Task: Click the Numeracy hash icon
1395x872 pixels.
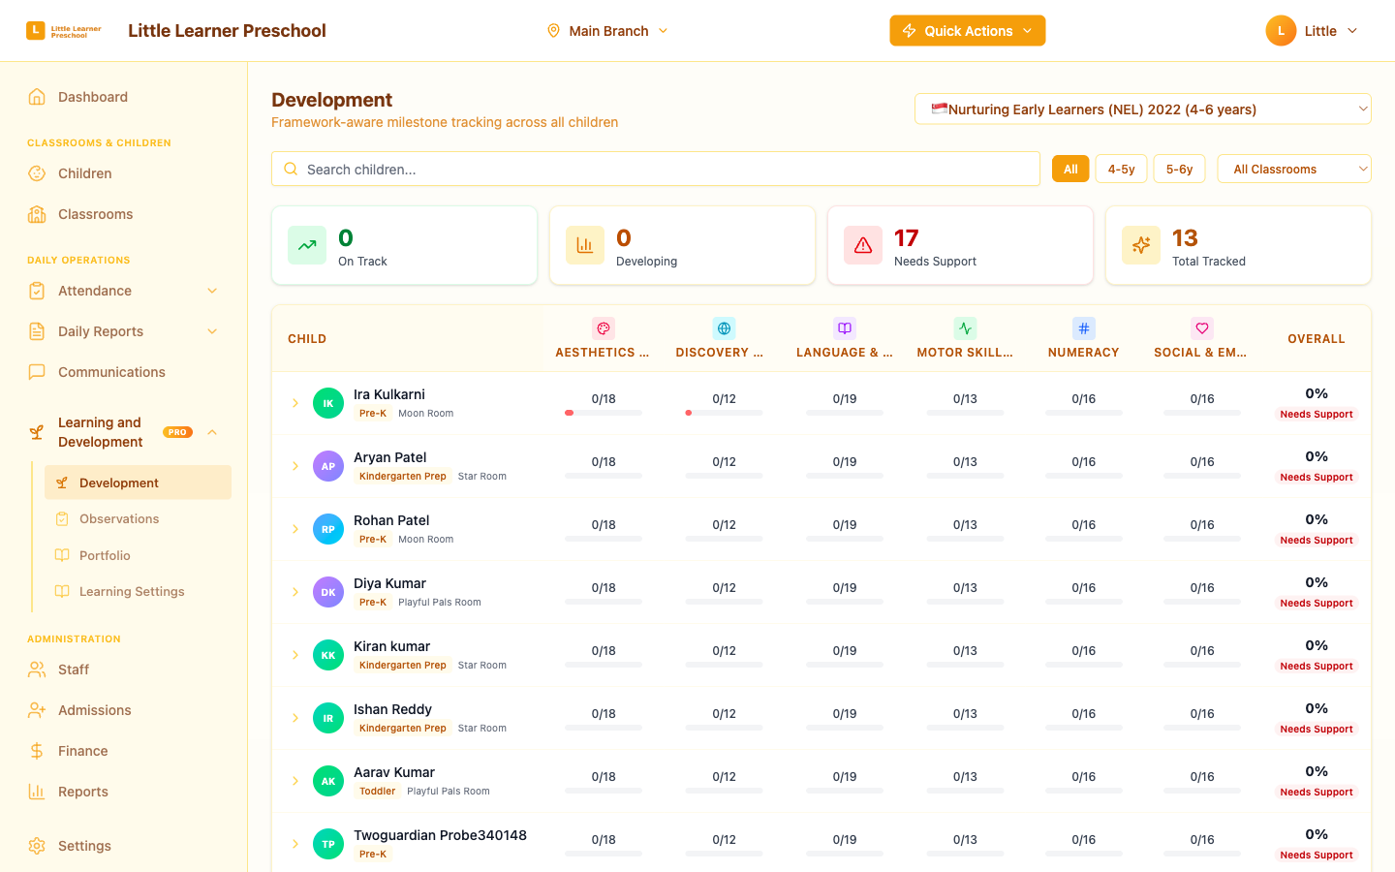Action: 1084,328
